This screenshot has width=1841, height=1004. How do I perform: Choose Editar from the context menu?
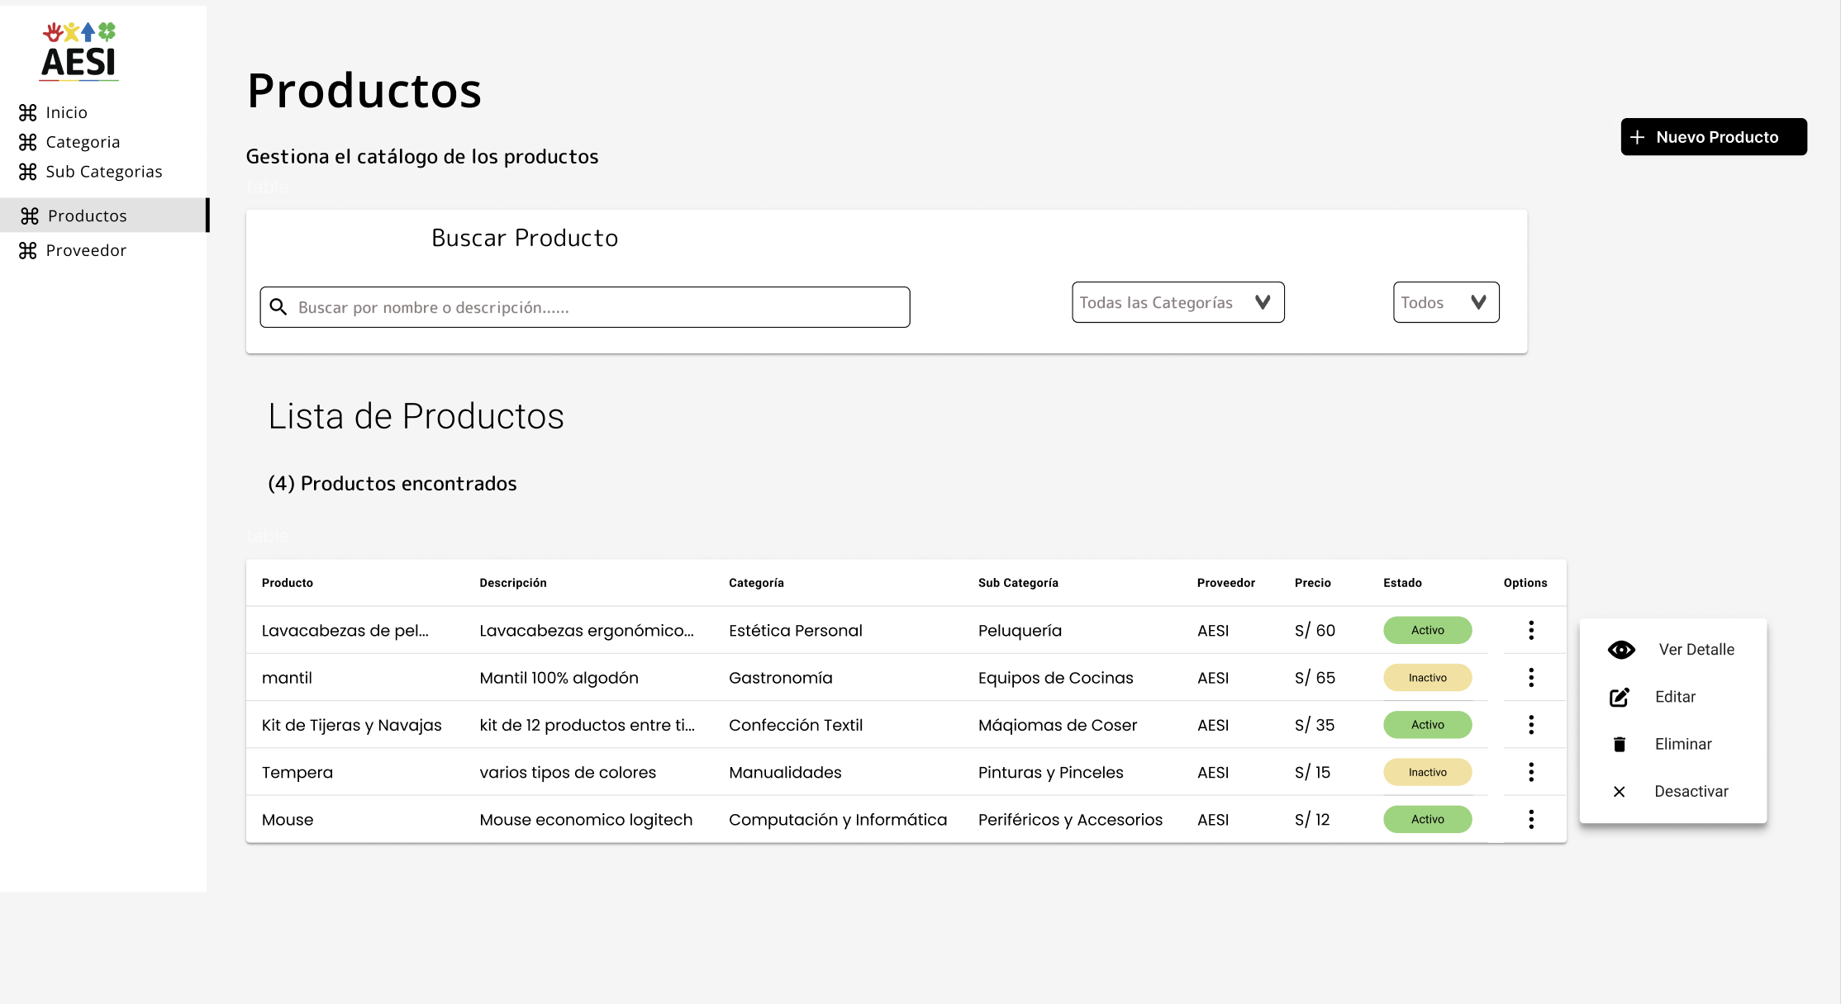pyautogui.click(x=1673, y=697)
